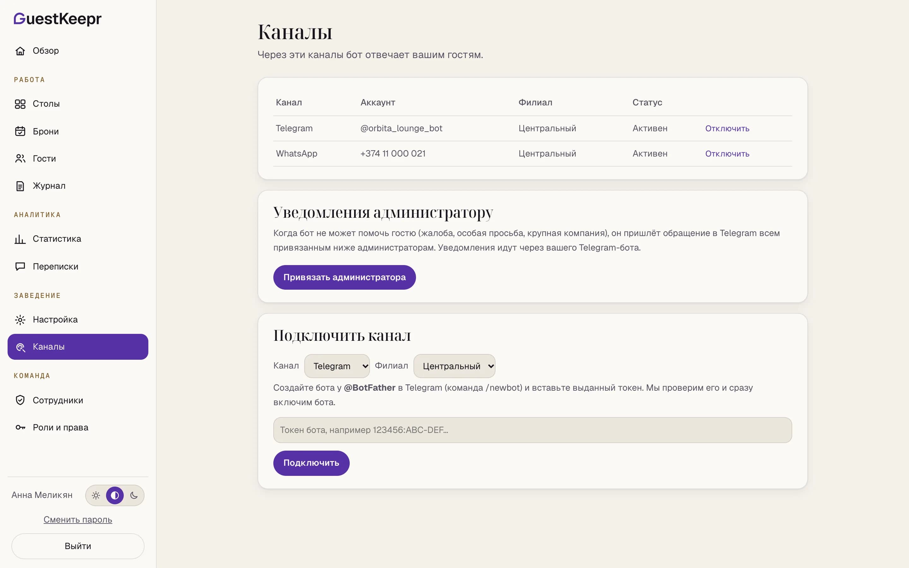Image resolution: width=909 pixels, height=568 pixels.
Task: Click the calendar icon beside Брони
Action: (20, 131)
